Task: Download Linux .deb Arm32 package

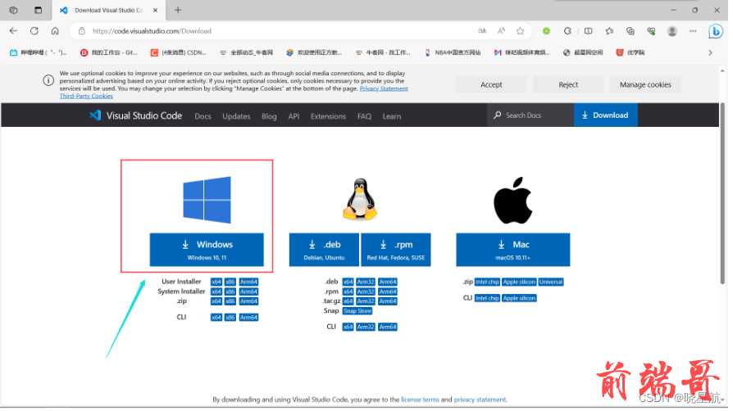Action: pyautogui.click(x=366, y=282)
